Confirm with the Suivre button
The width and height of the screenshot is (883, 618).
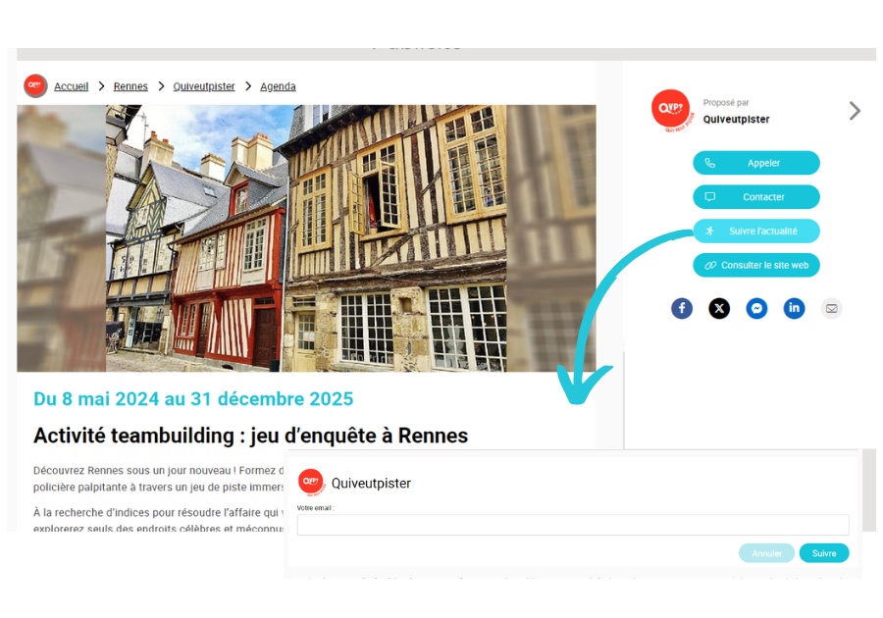click(824, 553)
